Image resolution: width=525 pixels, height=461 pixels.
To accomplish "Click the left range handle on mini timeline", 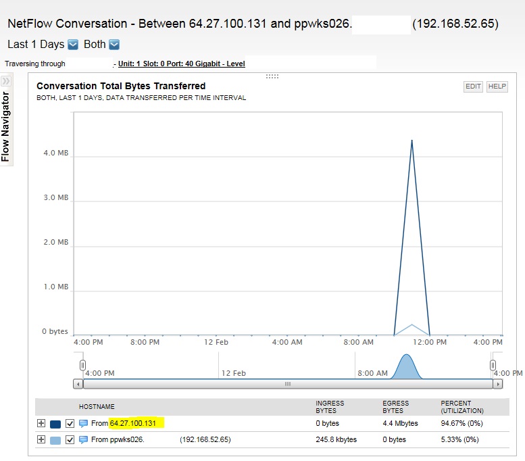I will pyautogui.click(x=82, y=365).
